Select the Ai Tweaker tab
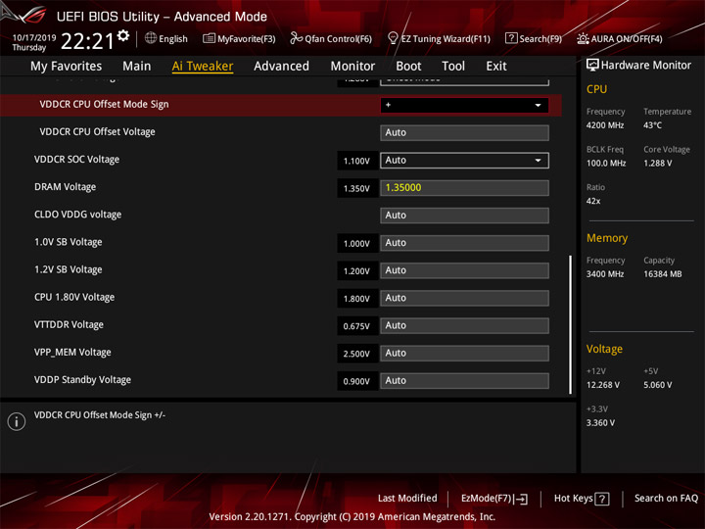The height and width of the screenshot is (529, 705). (203, 67)
